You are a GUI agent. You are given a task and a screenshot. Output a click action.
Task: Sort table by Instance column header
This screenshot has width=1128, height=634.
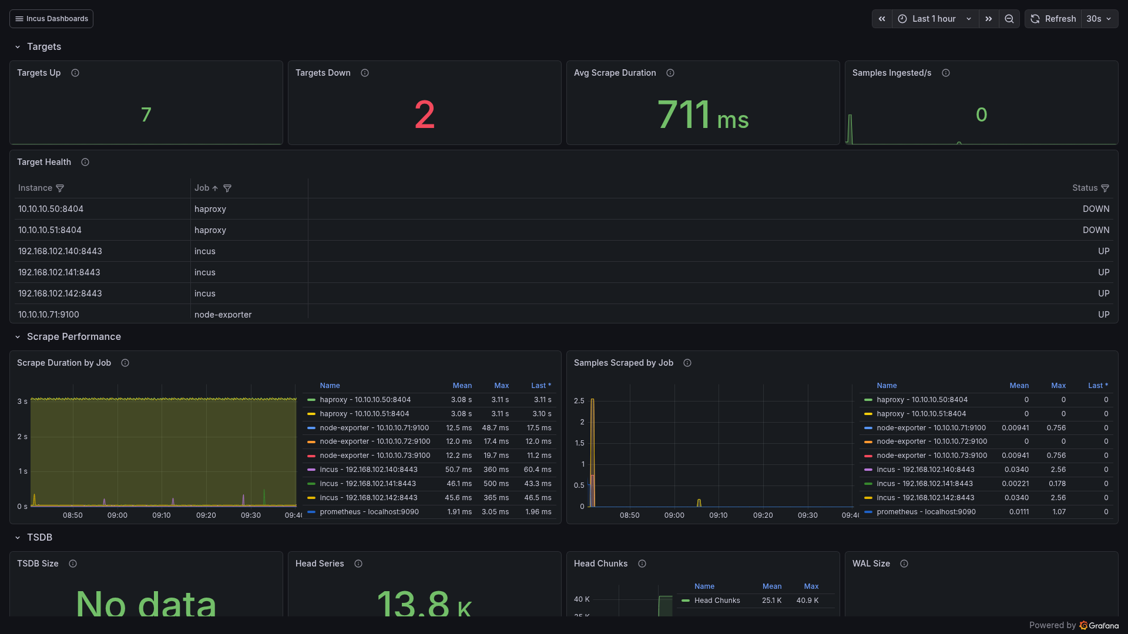(35, 188)
